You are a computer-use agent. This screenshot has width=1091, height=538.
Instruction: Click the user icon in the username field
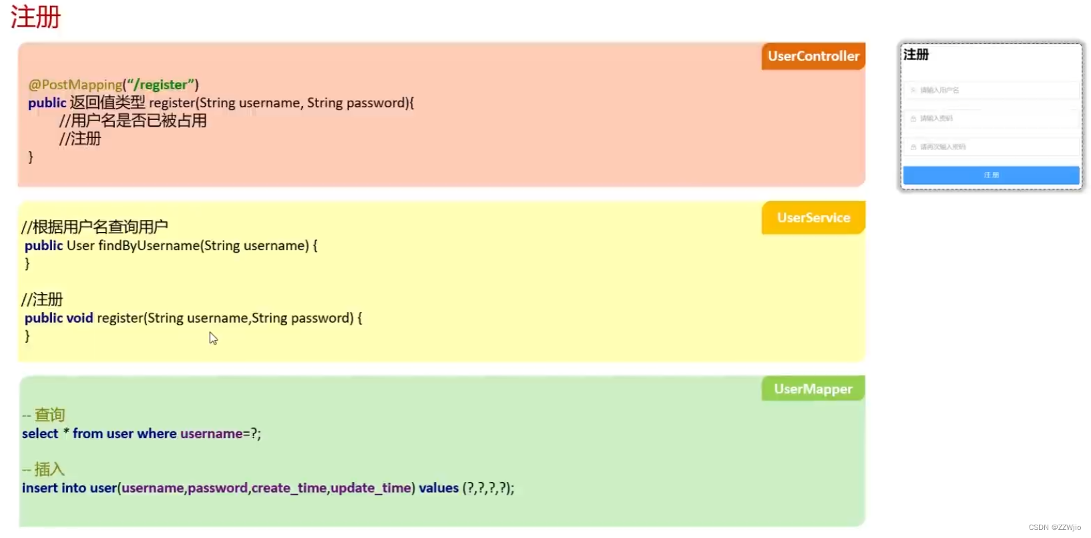coord(914,89)
